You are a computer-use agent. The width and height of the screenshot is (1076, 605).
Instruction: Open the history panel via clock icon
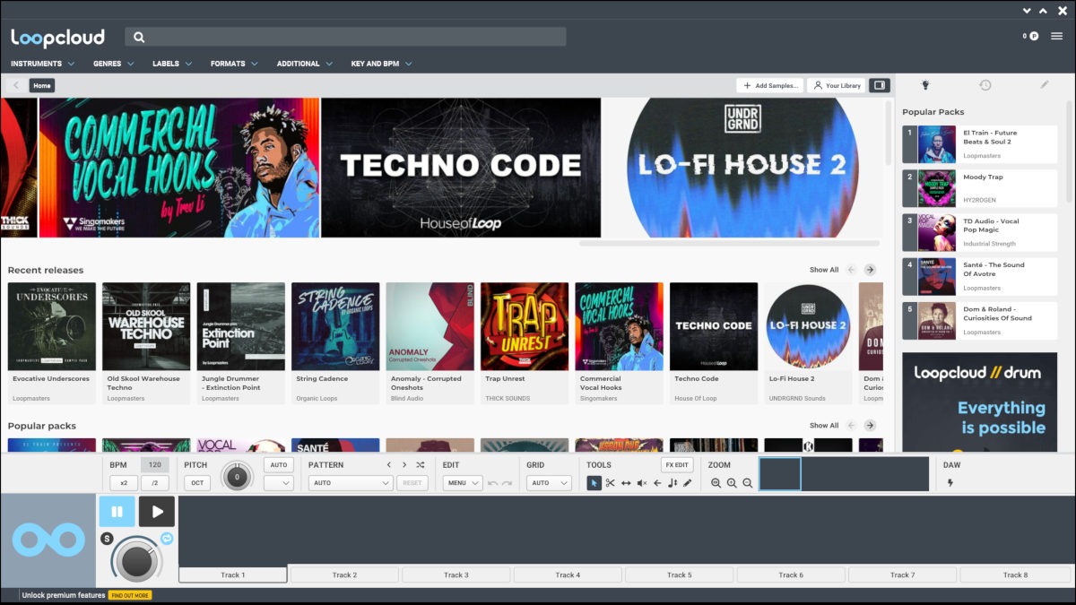(x=985, y=84)
